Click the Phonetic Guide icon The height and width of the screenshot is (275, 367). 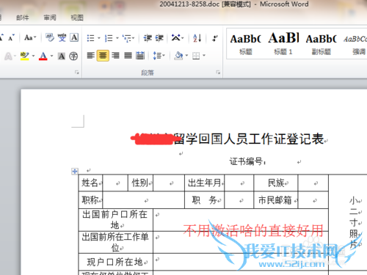pyautogui.click(x=62, y=37)
